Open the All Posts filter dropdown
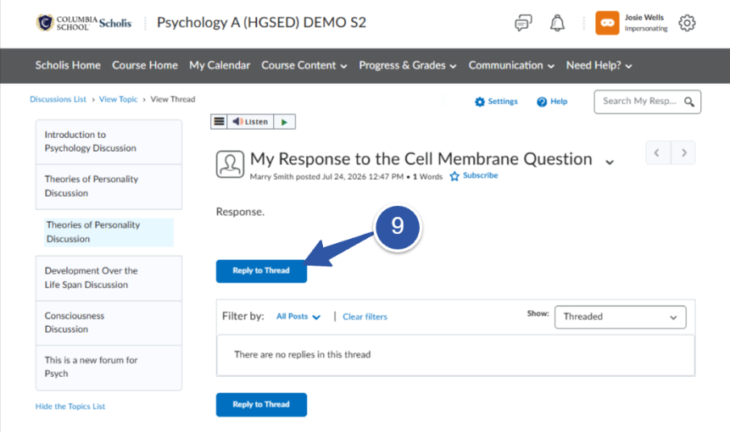Viewport: 730px width, 432px height. 298,317
